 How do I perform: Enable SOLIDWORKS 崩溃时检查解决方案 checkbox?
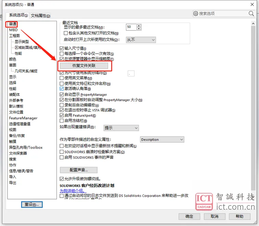coord(62,152)
